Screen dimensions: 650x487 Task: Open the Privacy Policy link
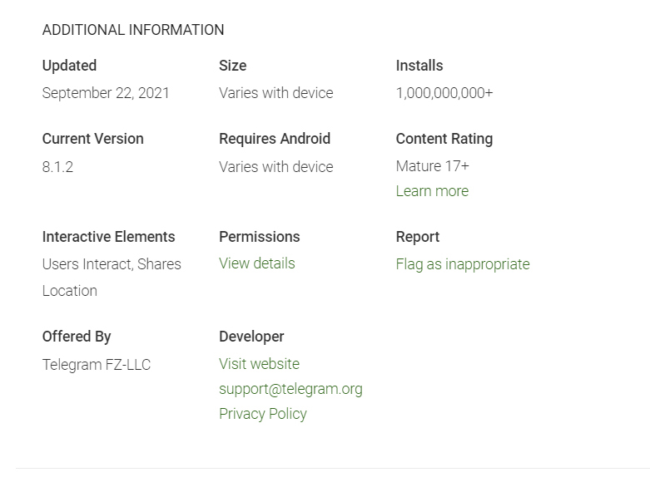[x=262, y=414]
